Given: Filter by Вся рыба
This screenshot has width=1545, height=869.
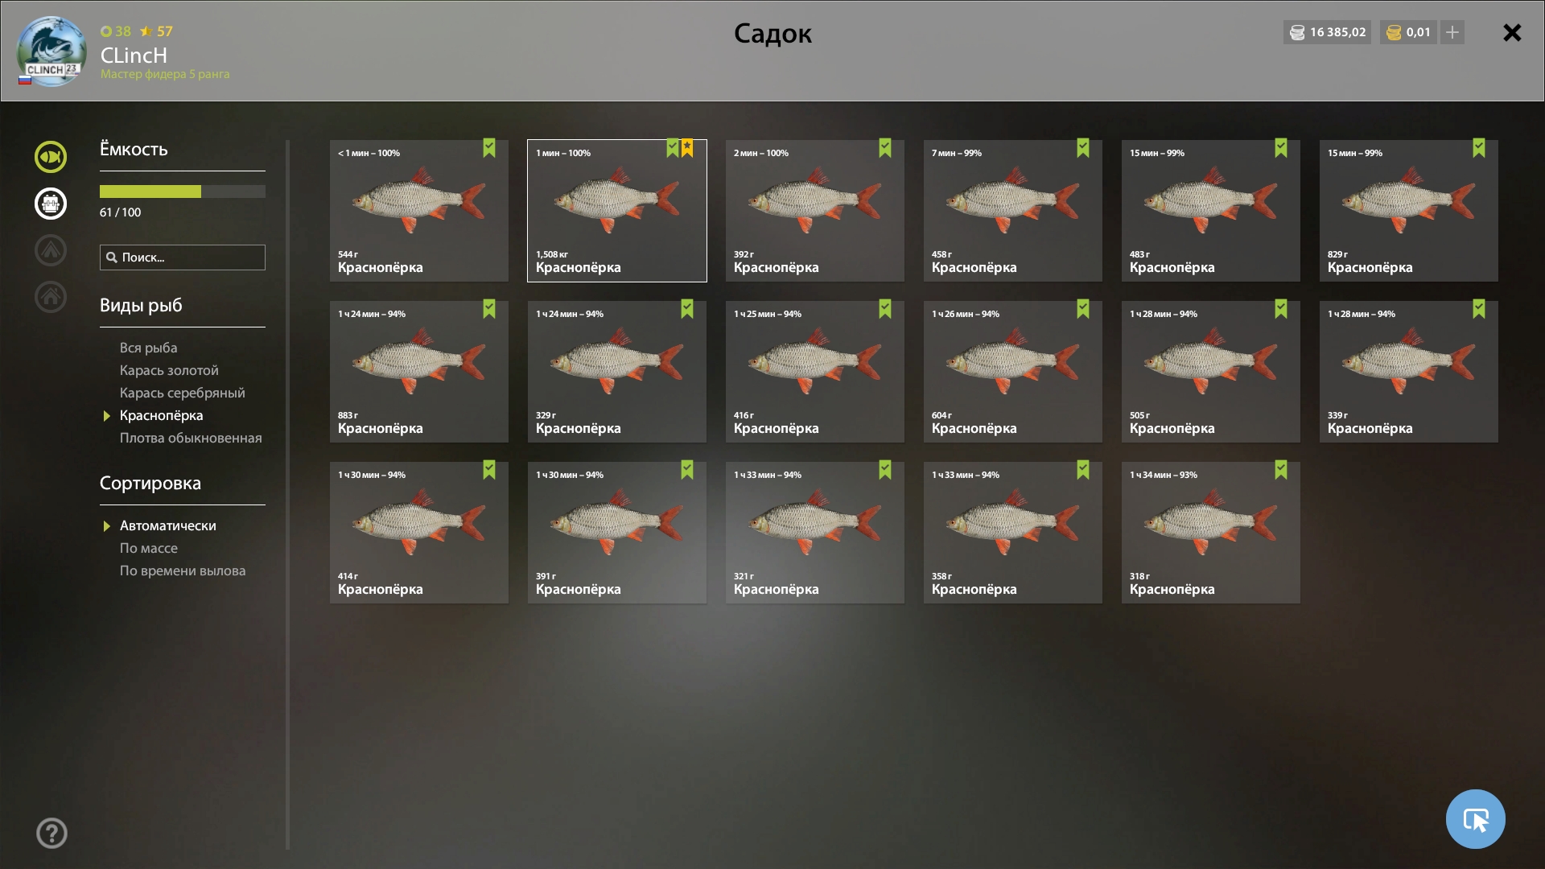Looking at the screenshot, I should pyautogui.click(x=148, y=348).
